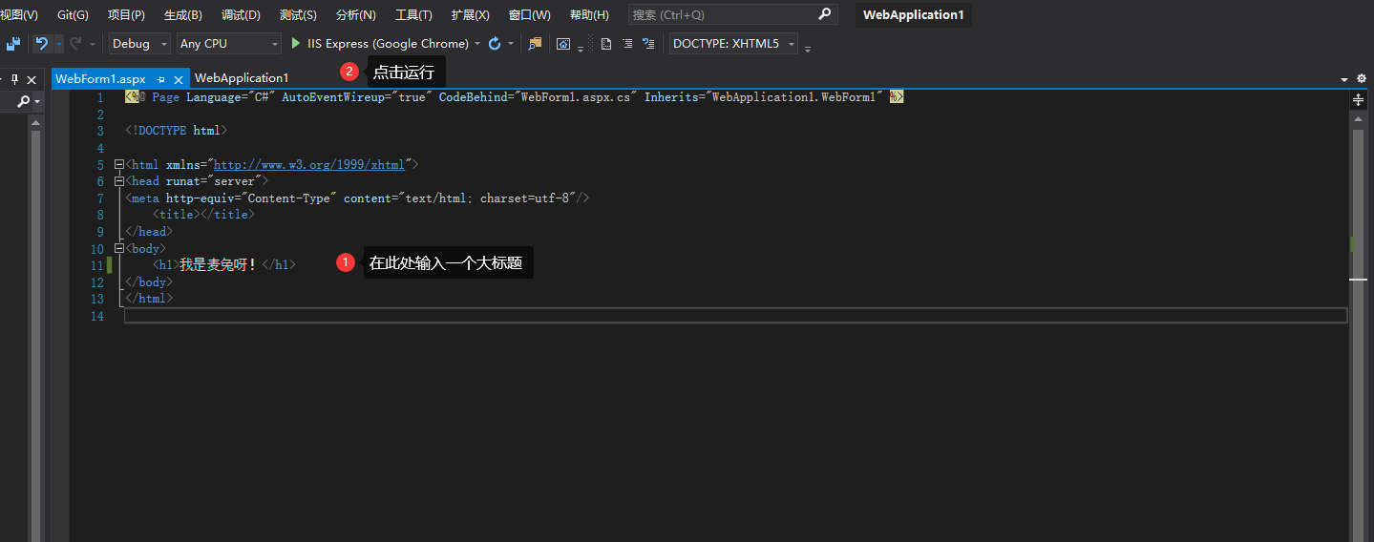Open the 视图(V) menu
Viewport: 1374px width, 542px height.
pos(19,15)
